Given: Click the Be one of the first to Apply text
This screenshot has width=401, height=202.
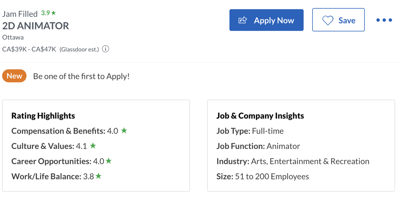Looking at the screenshot, I should pyautogui.click(x=81, y=76).
